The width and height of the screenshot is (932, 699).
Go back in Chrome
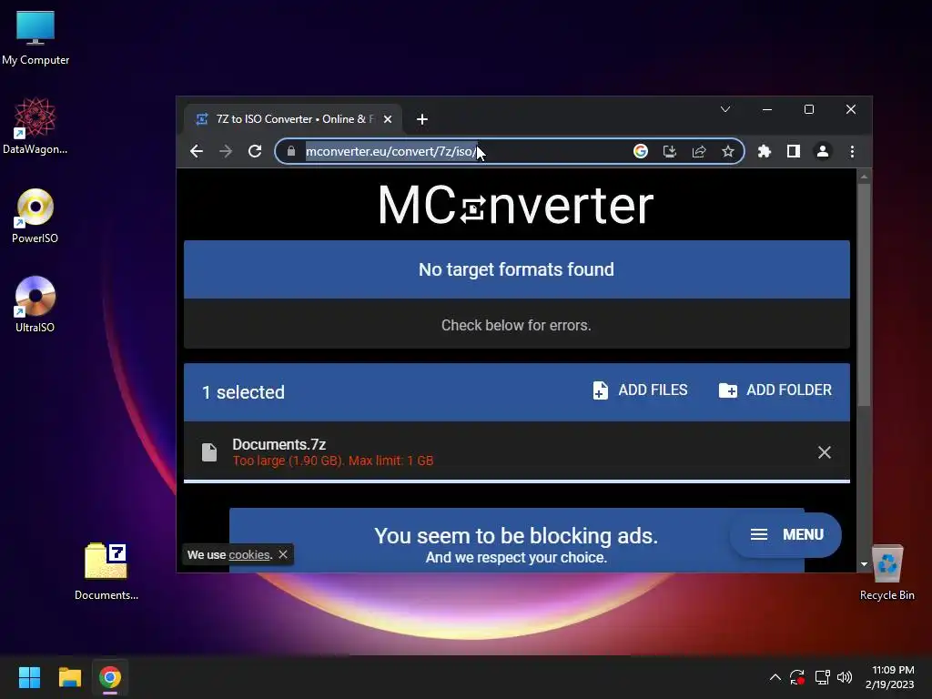point(197,151)
